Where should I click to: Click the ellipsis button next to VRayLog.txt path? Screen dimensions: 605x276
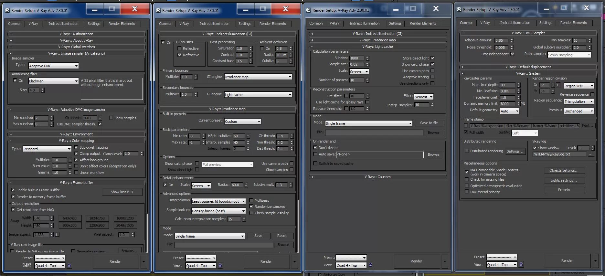[x=591, y=154]
